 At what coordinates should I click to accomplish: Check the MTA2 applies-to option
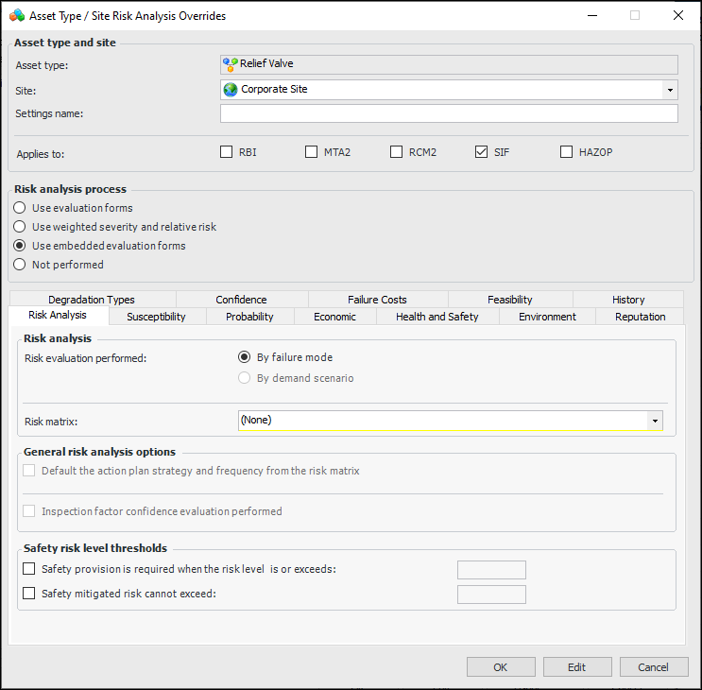coord(311,151)
